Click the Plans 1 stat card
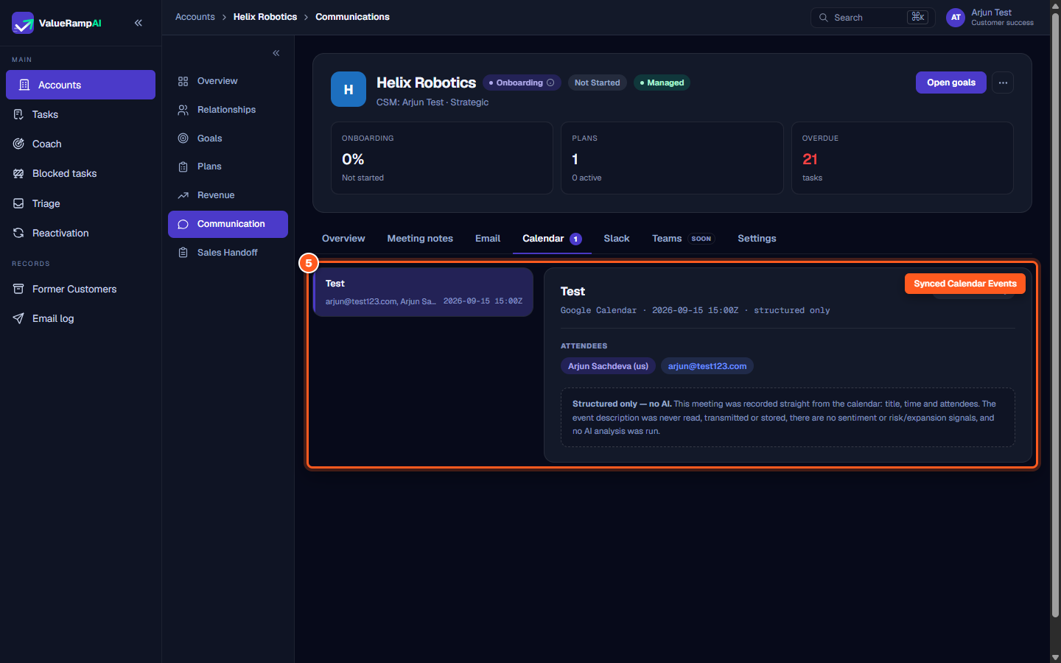 [x=672, y=158]
